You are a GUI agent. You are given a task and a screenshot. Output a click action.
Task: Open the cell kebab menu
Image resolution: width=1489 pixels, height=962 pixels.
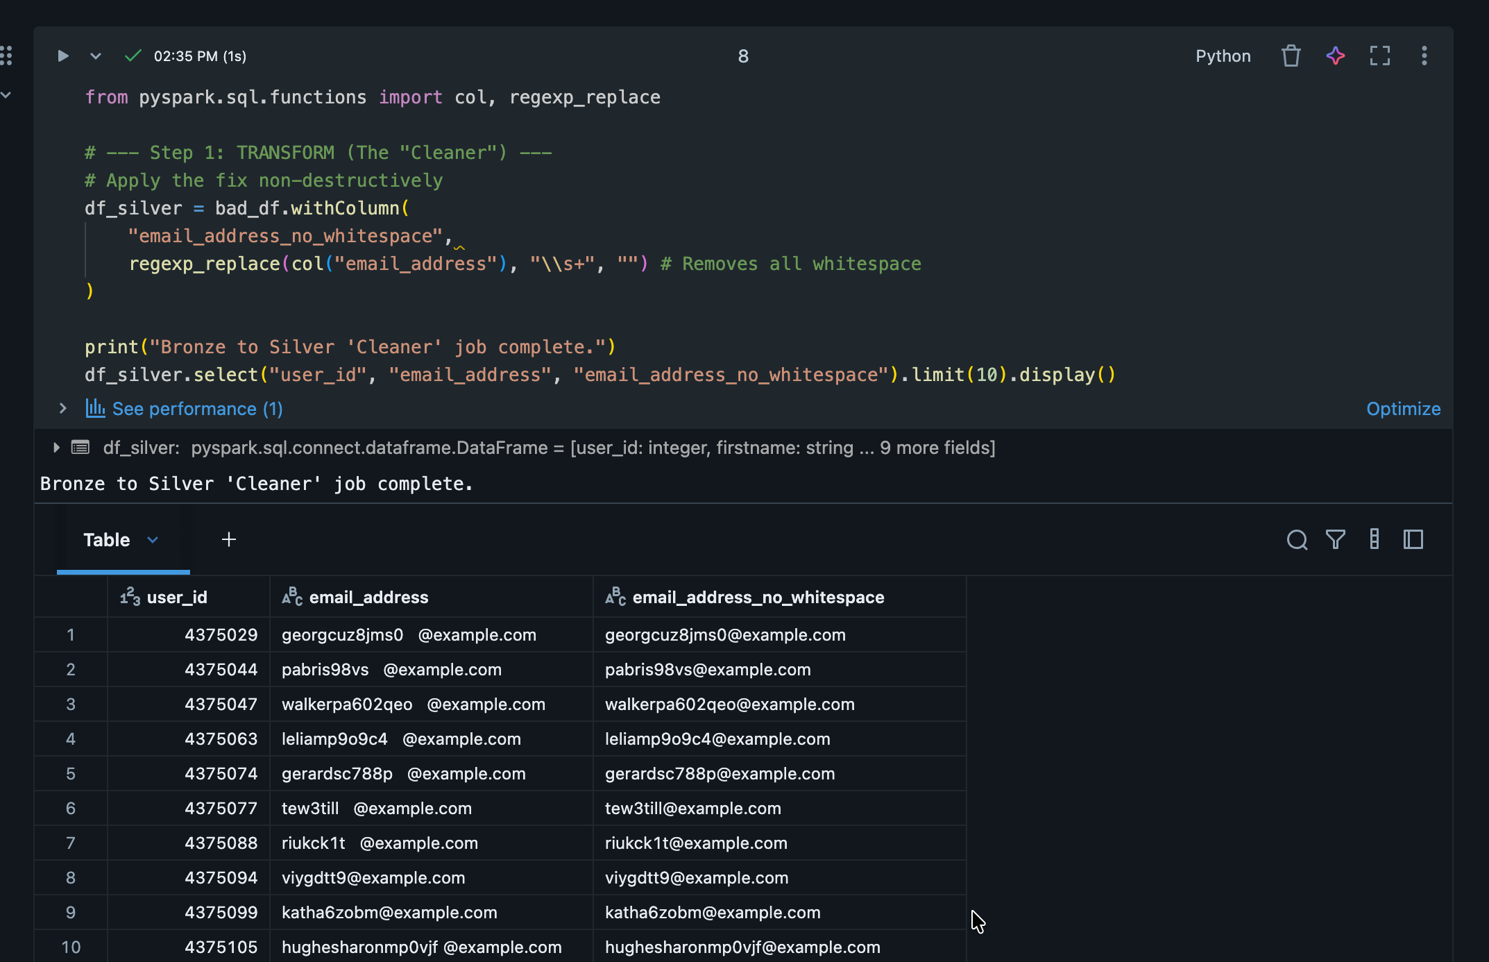[x=1424, y=56]
